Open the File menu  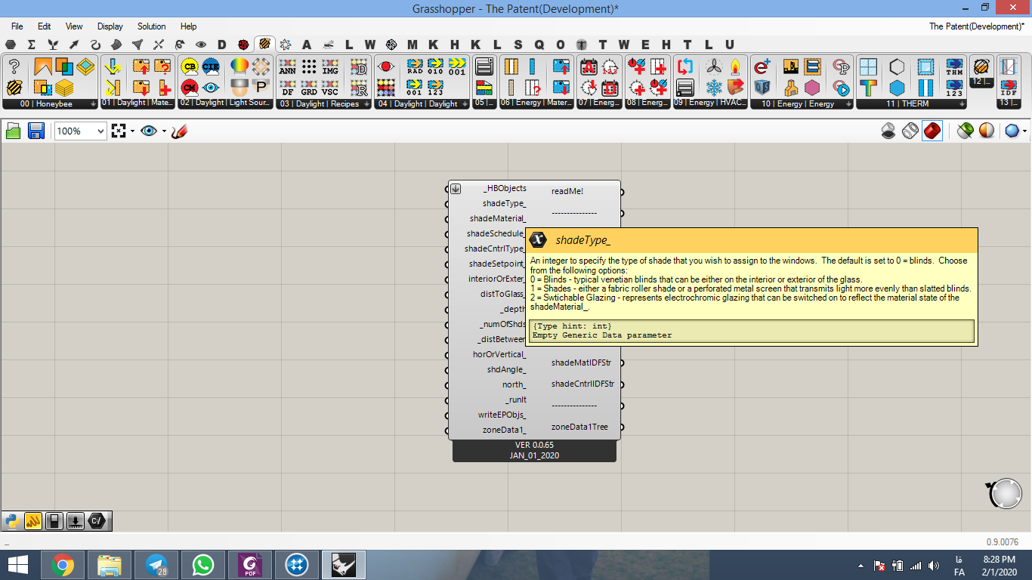(x=15, y=26)
